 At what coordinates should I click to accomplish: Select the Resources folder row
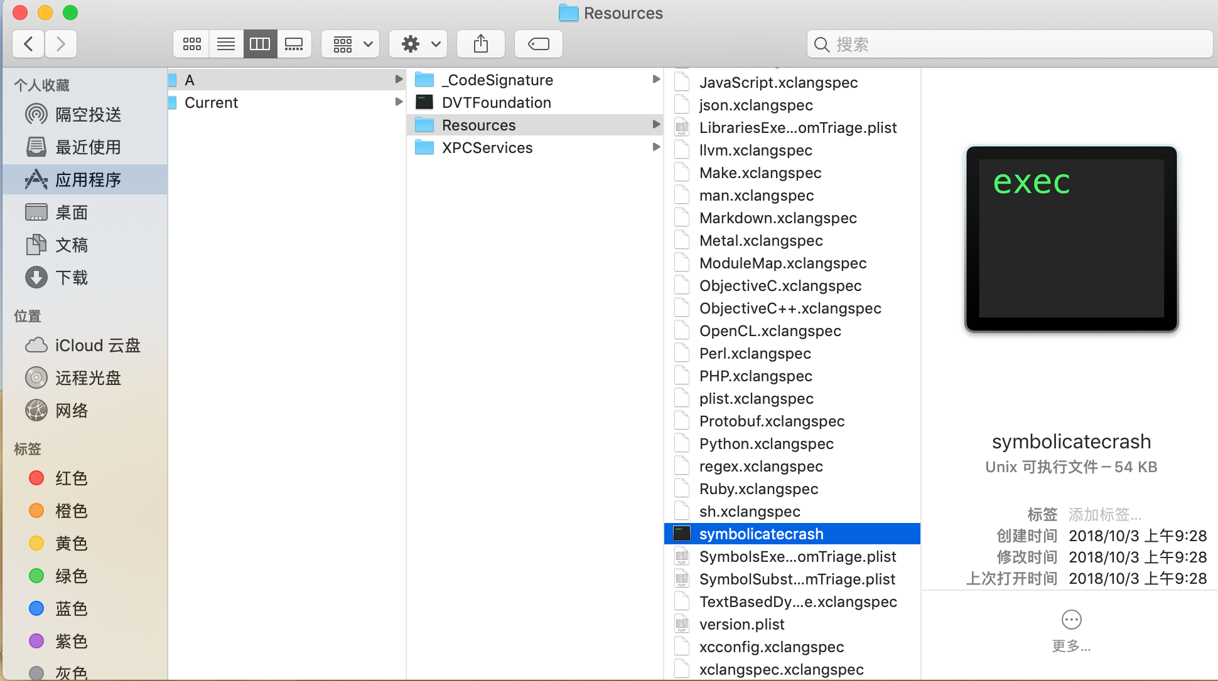[x=535, y=125]
